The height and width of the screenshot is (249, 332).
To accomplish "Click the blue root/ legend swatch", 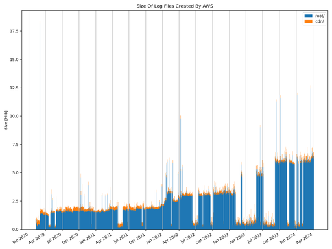I will coord(308,16).
